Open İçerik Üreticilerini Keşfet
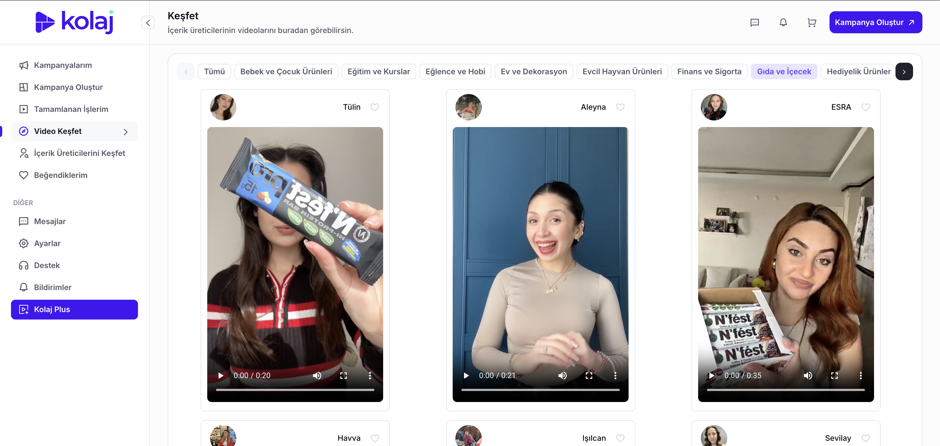This screenshot has width=940, height=446. (74, 153)
